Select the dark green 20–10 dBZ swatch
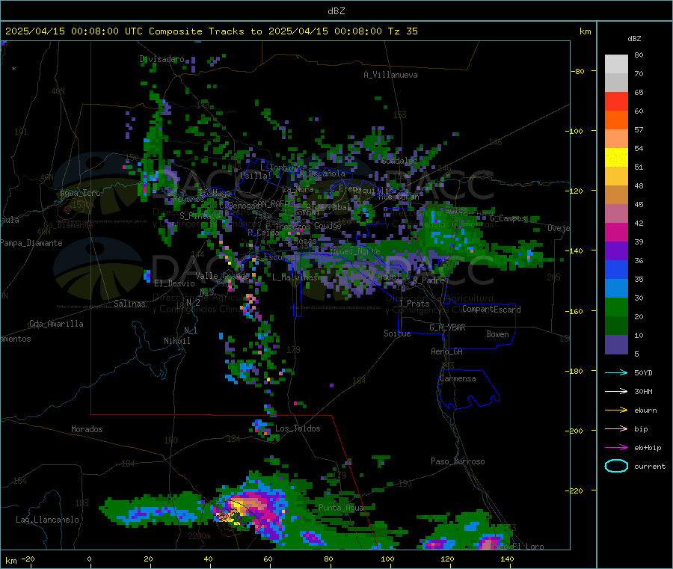The image size is (673, 569). [x=616, y=326]
